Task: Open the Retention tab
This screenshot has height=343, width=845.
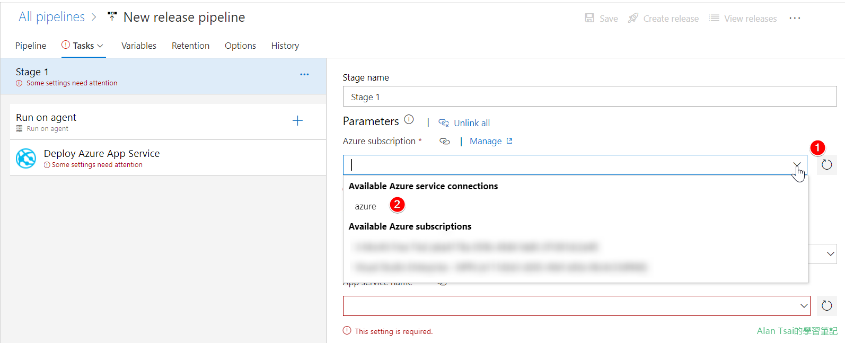Action: (190, 46)
